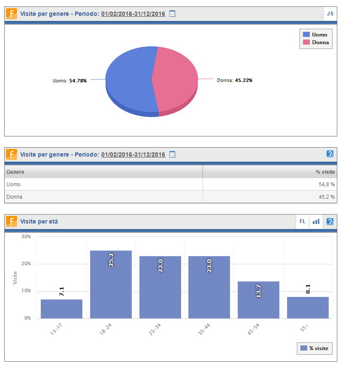Select the Uomo table row cell
Viewport: 342px width, 366px height.
104,185
